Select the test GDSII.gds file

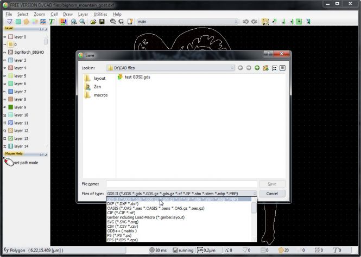(137, 77)
